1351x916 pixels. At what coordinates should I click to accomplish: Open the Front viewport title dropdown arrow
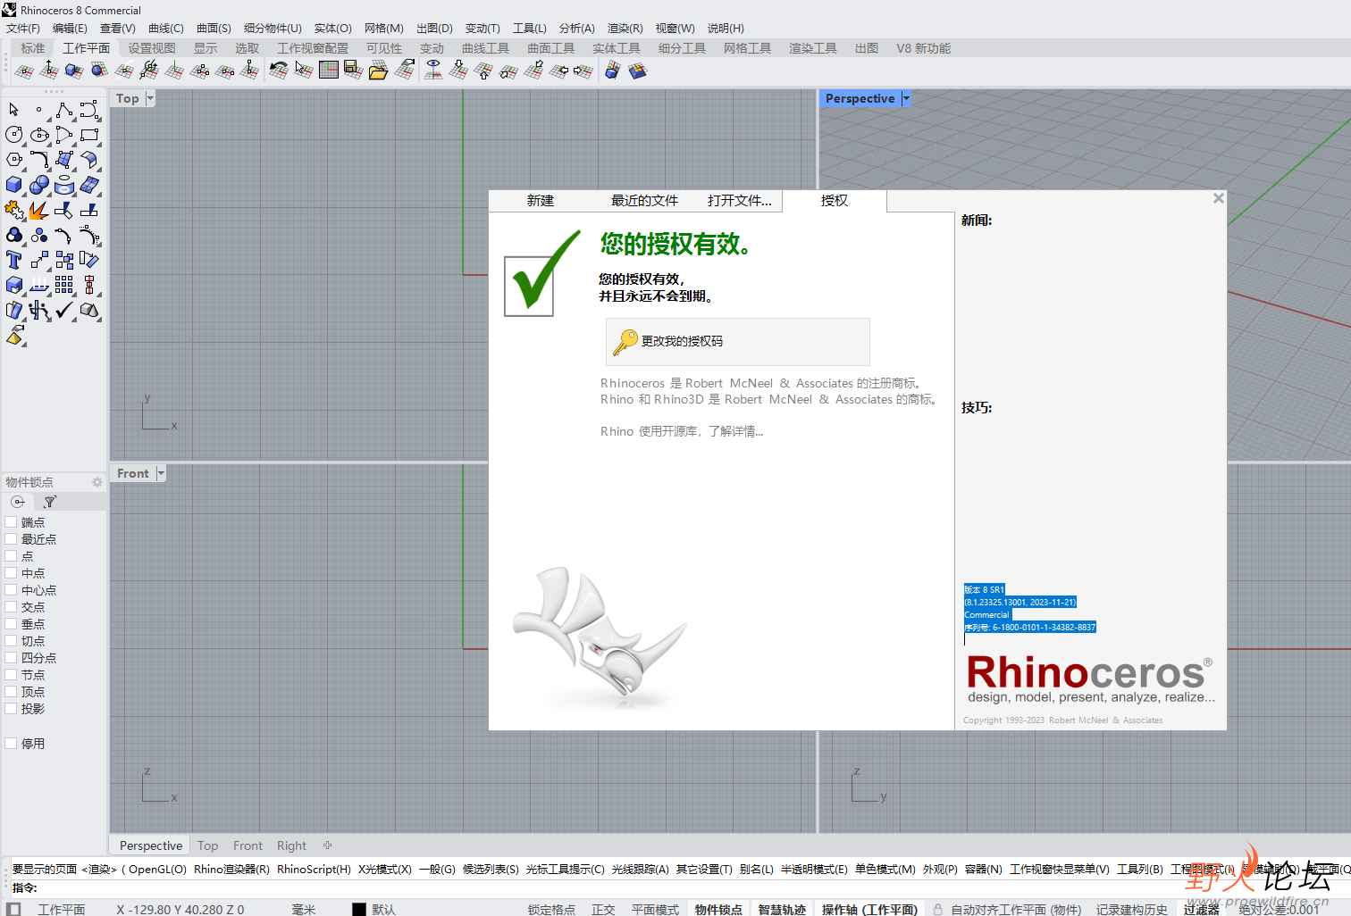pyautogui.click(x=161, y=473)
